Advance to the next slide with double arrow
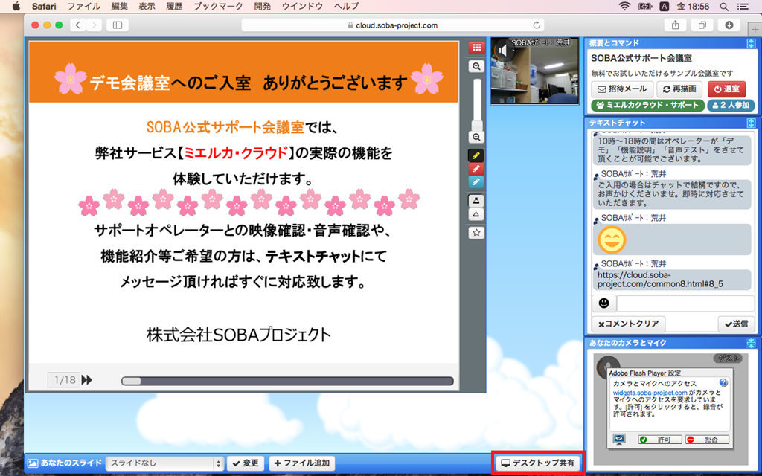762x476 pixels. [x=87, y=380]
